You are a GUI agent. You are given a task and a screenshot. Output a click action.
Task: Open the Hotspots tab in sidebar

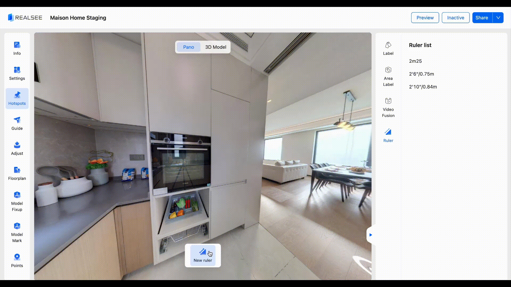coord(17,98)
